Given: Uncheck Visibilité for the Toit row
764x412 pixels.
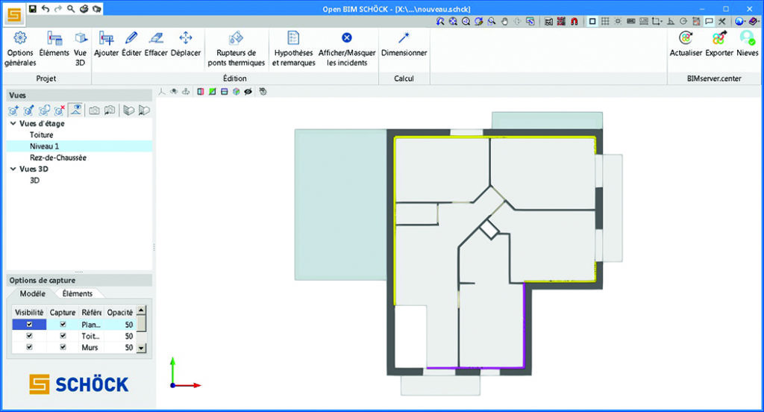Looking at the screenshot, I should 29,335.
